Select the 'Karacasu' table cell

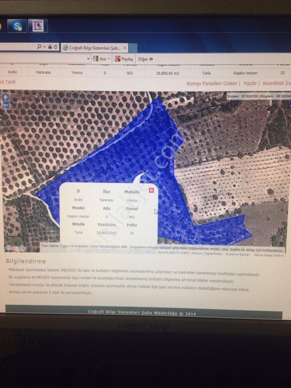[x=44, y=72]
